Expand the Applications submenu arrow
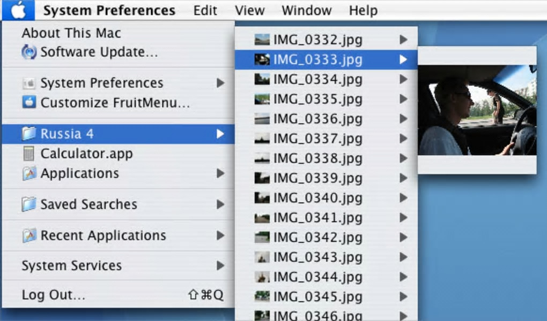 tap(220, 173)
